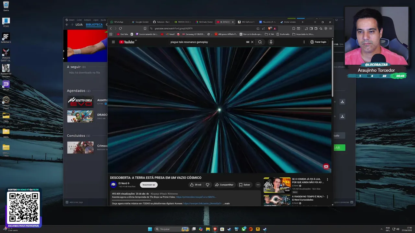The width and height of the screenshot is (415, 233).
Task: Click the Inscrever-se subscribe button
Action: click(149, 185)
